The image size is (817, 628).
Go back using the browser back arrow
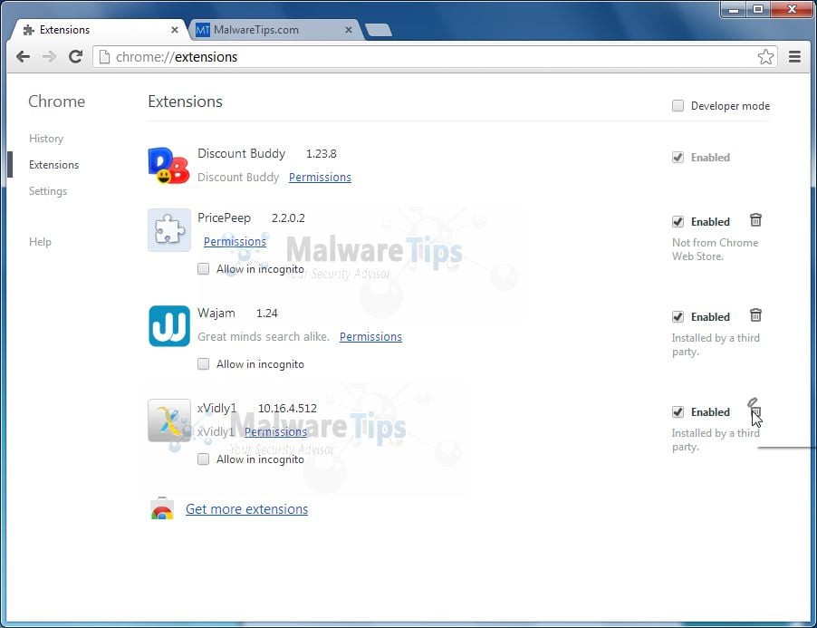(23, 56)
